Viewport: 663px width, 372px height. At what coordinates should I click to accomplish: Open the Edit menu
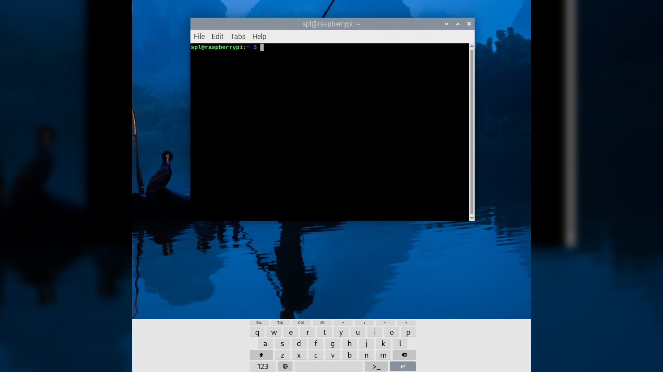(x=217, y=36)
